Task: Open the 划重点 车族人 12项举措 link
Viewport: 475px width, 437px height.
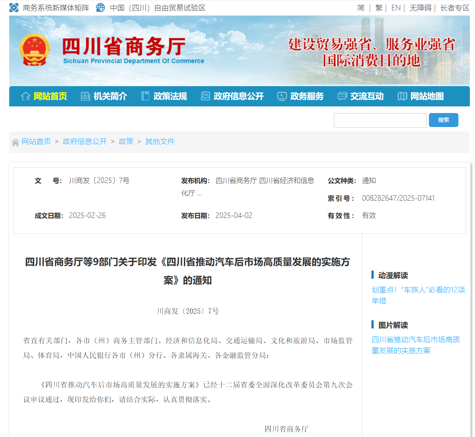Action: tap(418, 295)
